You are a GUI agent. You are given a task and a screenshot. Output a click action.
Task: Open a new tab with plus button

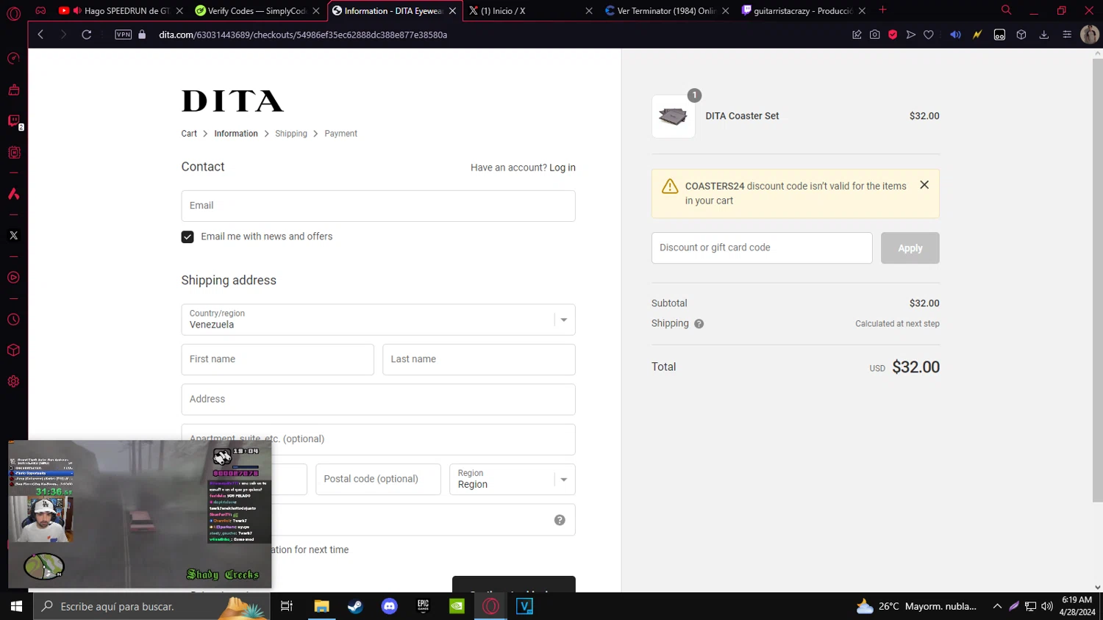coord(882,10)
